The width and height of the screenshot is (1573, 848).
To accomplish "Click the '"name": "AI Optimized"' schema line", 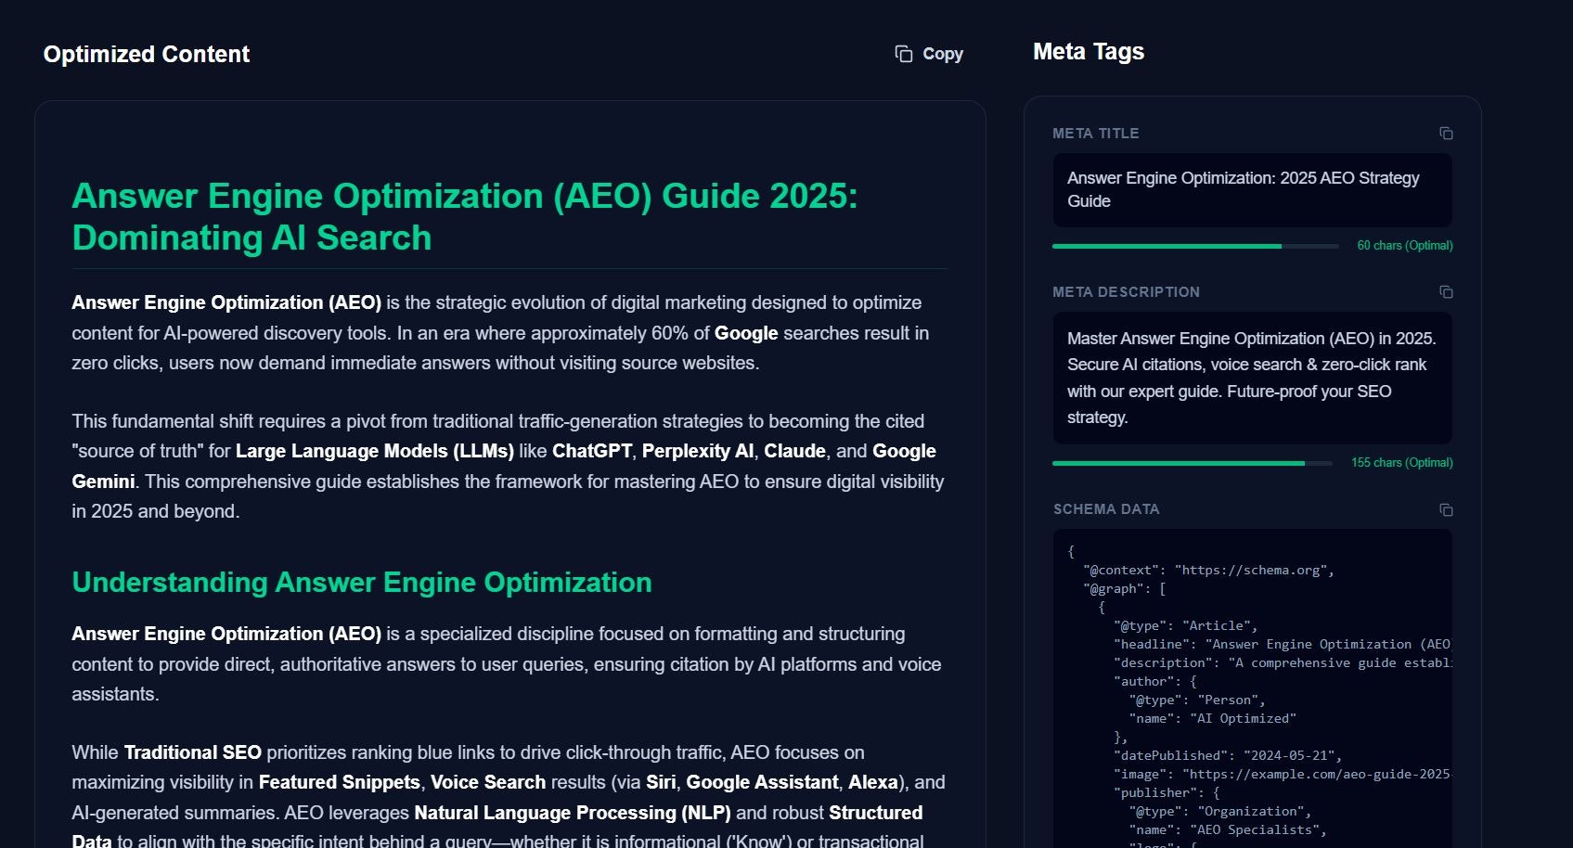I will point(1212,719).
